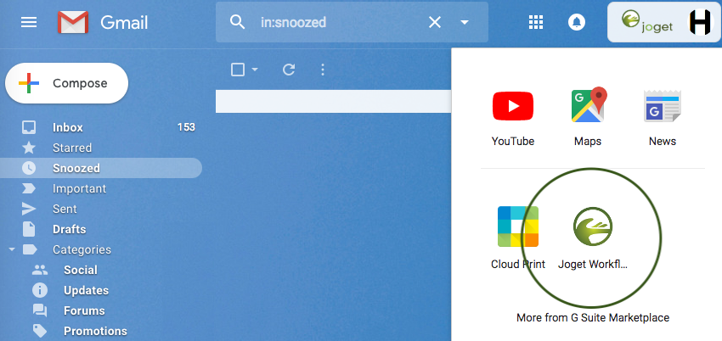722x341 pixels.
Task: Click the Inbox unread count 153
Action: 186,127
